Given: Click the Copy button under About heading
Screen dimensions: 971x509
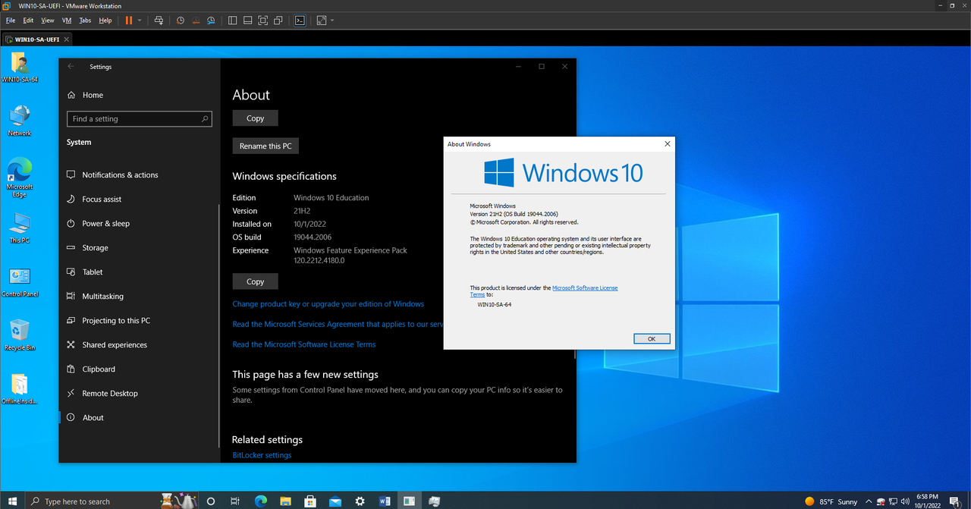Looking at the screenshot, I should click(x=255, y=118).
